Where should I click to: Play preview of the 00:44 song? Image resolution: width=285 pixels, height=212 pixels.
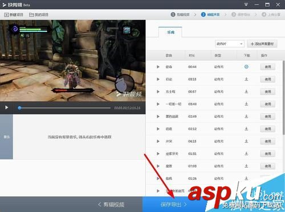point(158,66)
